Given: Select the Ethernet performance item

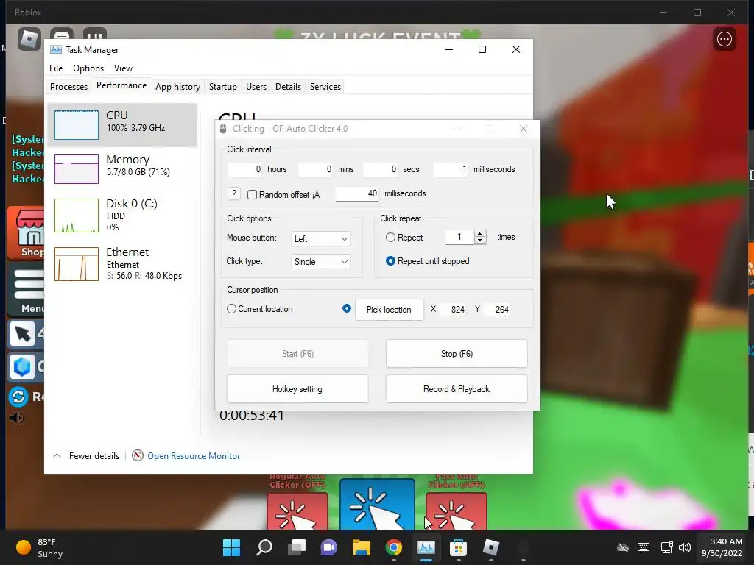Looking at the screenshot, I should pos(123,263).
